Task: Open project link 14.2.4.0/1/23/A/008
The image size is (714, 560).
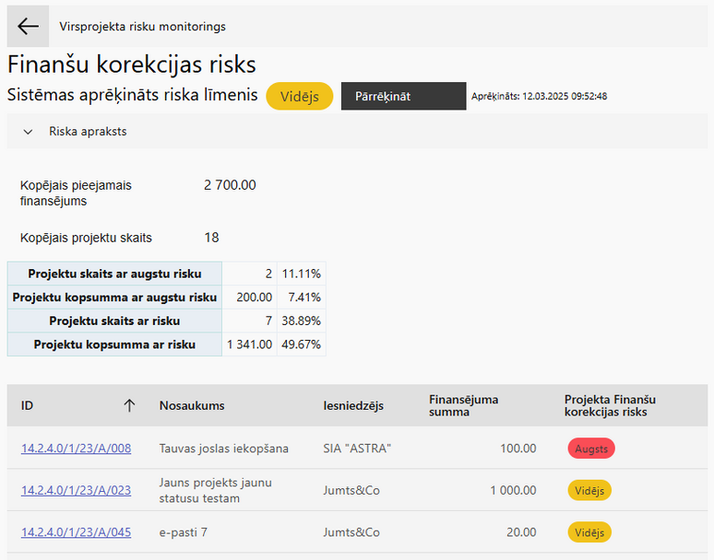Action: click(76, 449)
